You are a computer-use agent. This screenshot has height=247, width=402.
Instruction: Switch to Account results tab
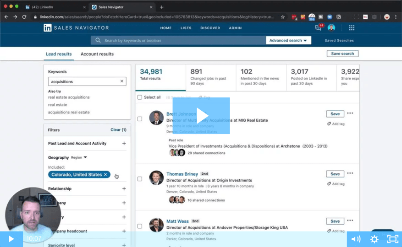tap(97, 54)
